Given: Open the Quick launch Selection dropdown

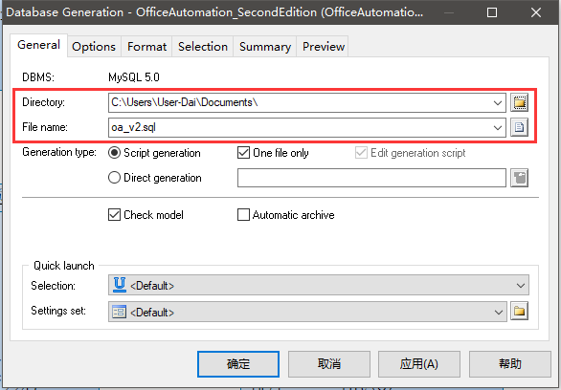Looking at the screenshot, I should point(319,285).
